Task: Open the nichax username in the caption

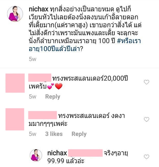Action: [x=39, y=9]
